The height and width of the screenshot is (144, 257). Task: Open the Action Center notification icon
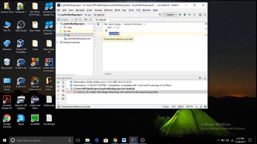pos(250,140)
